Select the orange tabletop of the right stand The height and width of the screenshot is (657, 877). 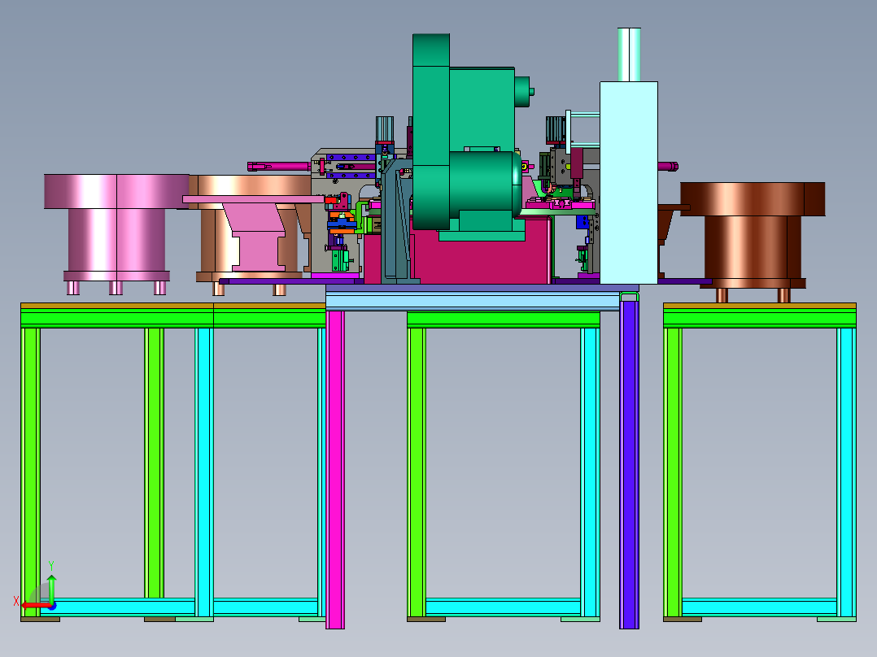[760, 306]
